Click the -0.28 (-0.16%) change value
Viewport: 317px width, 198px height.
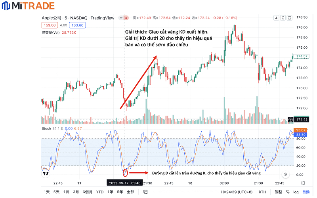(224, 18)
